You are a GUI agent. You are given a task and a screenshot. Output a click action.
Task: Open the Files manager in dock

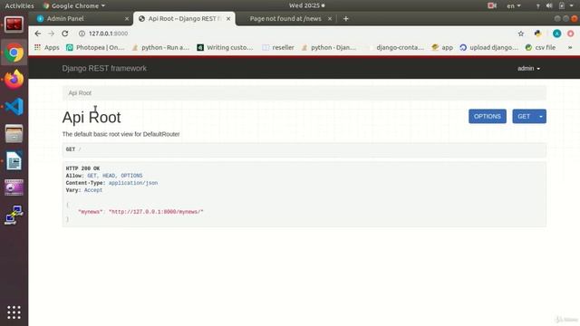point(14,133)
